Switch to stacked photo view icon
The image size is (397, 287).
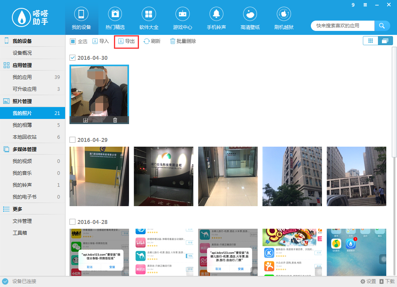[x=385, y=41]
